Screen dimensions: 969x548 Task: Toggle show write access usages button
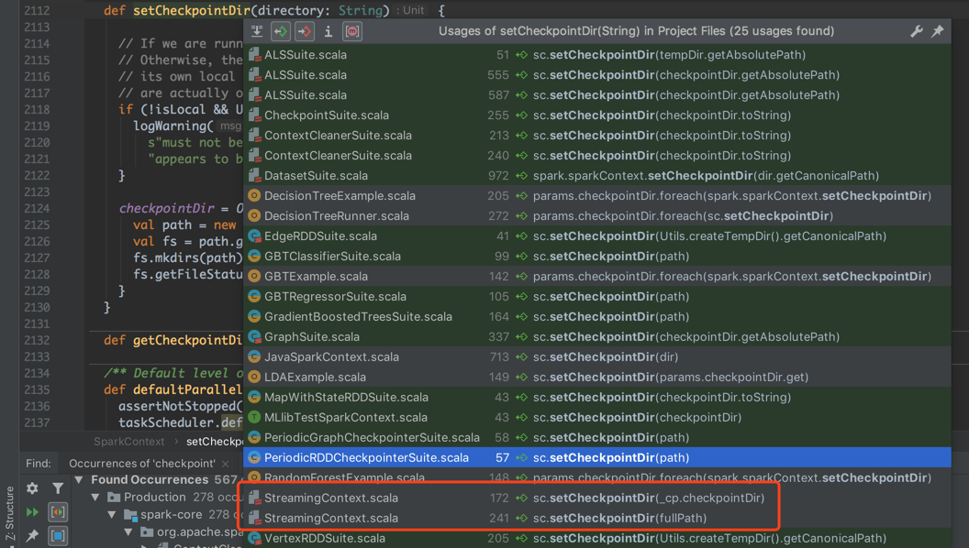coord(305,31)
